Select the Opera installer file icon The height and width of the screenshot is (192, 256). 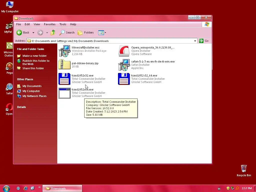(x=124, y=51)
